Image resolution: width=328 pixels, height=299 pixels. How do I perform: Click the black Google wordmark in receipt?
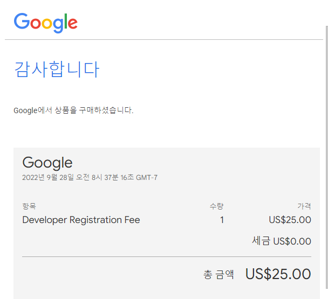(x=47, y=163)
